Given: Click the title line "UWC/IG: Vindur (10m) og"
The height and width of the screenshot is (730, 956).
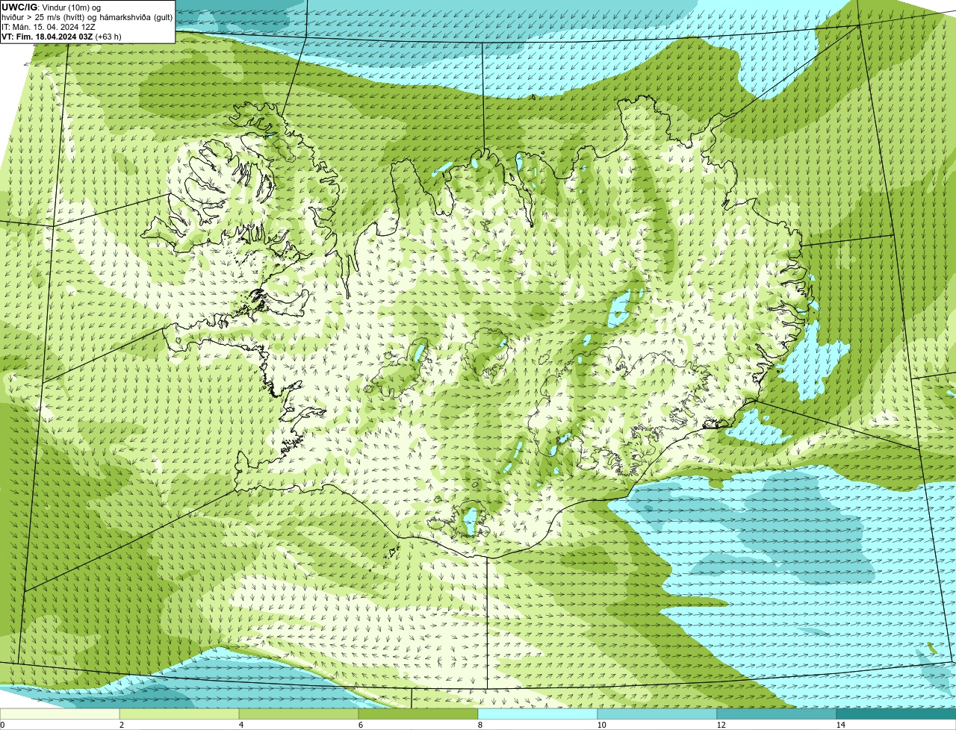Looking at the screenshot, I should [51, 7].
